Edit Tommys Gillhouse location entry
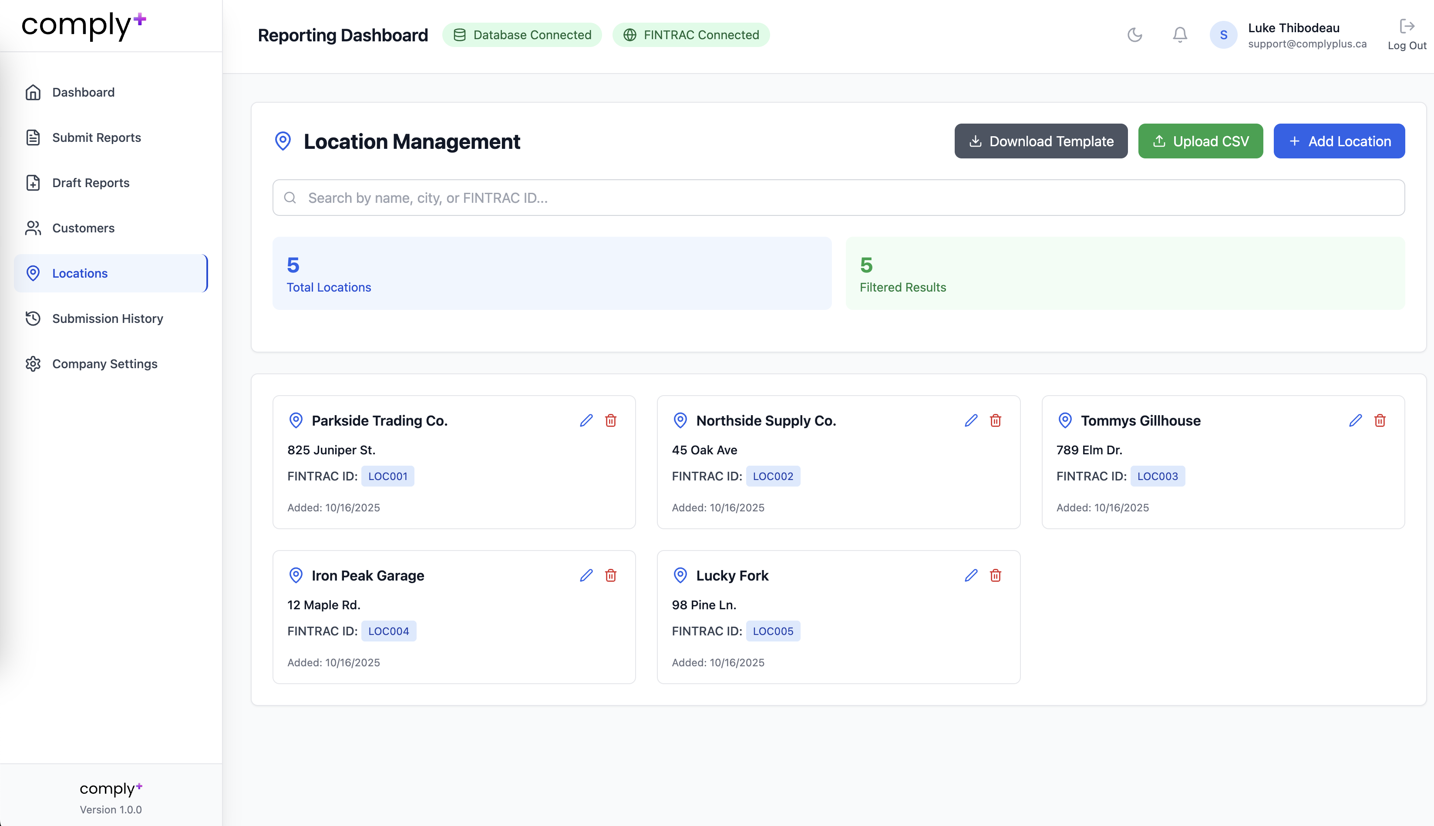 click(x=1355, y=420)
